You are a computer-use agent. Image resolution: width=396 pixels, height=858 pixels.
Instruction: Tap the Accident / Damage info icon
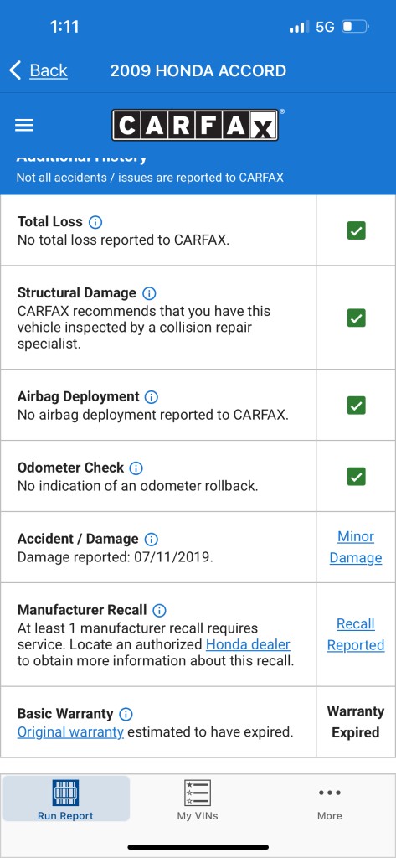pyautogui.click(x=151, y=540)
